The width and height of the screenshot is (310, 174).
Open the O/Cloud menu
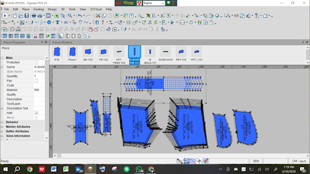pos(96,9)
